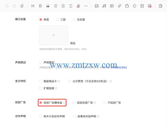Click the 合作声明 section label
The image size is (167, 130).
click(x=20, y=116)
